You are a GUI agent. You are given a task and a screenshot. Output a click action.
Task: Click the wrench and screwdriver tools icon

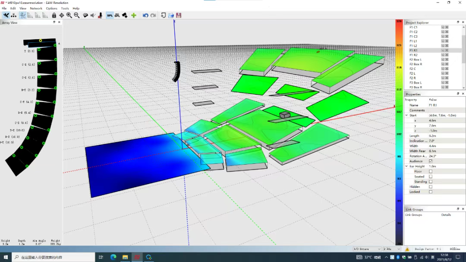point(6,15)
